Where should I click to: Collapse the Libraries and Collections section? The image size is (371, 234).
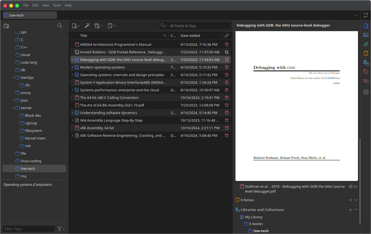click(x=356, y=210)
